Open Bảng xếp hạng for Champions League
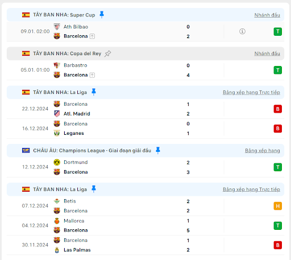 point(263,151)
